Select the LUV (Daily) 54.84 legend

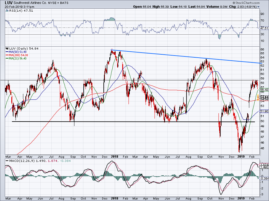pyautogui.click(x=24, y=48)
